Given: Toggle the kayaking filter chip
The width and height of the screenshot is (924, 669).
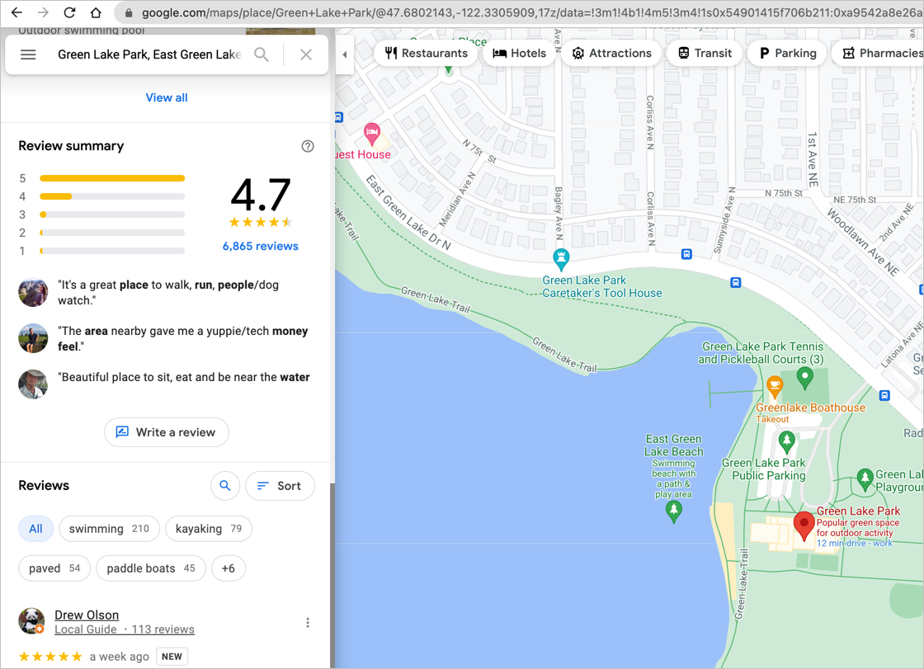Looking at the screenshot, I should click(209, 529).
